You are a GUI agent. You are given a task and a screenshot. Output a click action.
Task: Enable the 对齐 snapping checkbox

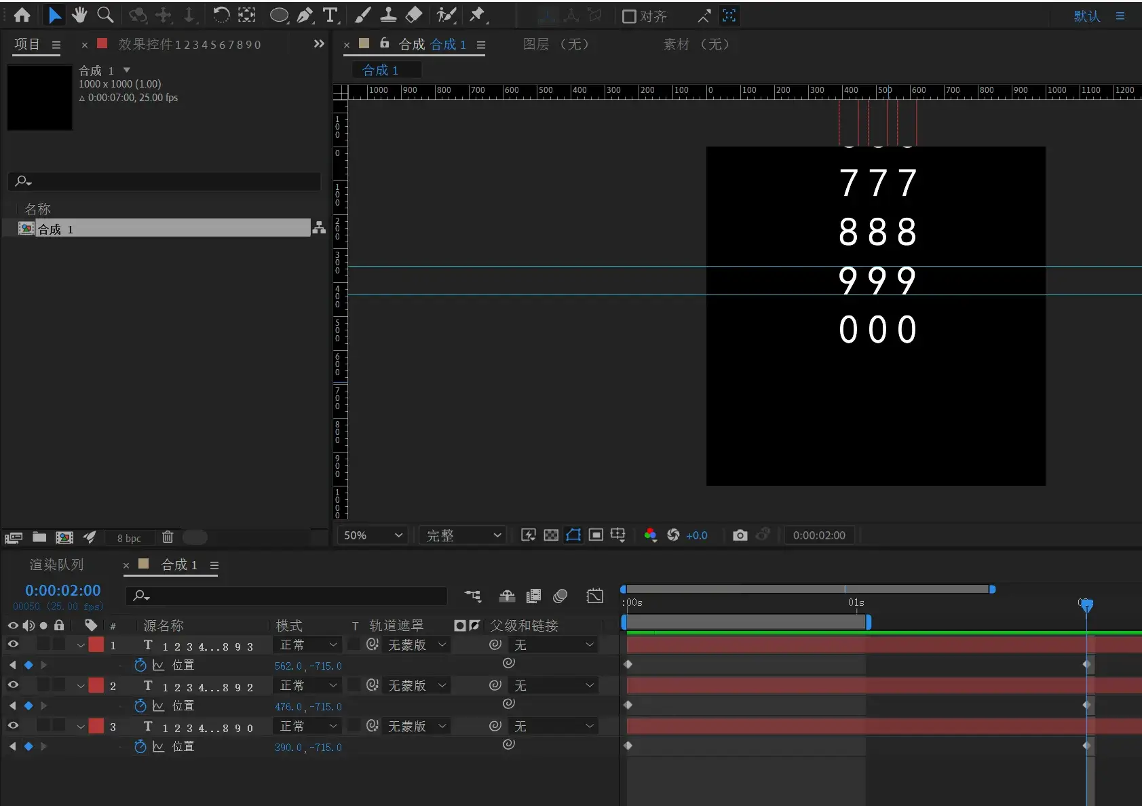[629, 16]
